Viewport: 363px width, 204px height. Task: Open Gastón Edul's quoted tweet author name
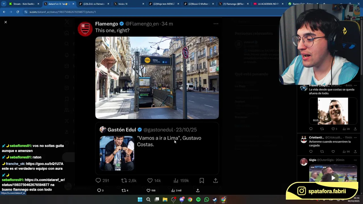click(122, 130)
